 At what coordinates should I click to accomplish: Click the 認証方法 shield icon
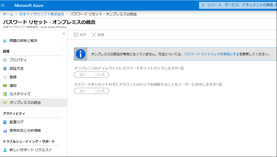[5, 69]
